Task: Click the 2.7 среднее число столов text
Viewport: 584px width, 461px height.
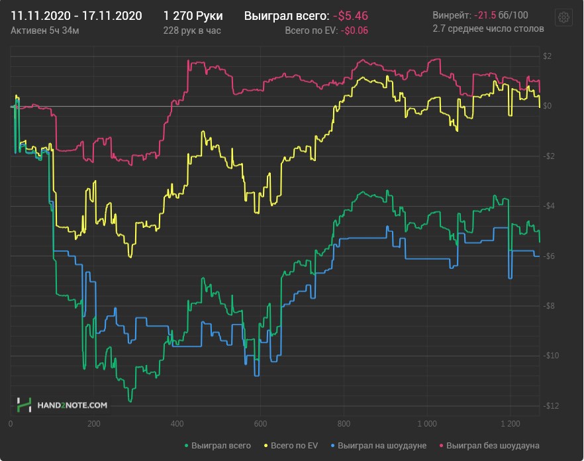Action: coord(488,28)
